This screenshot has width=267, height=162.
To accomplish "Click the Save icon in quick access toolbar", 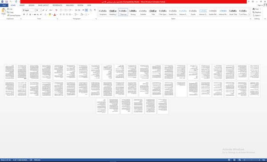I will 7,2.
